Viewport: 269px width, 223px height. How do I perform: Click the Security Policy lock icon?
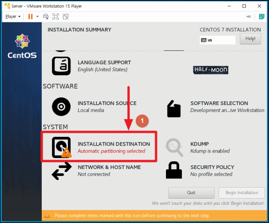click(174, 170)
